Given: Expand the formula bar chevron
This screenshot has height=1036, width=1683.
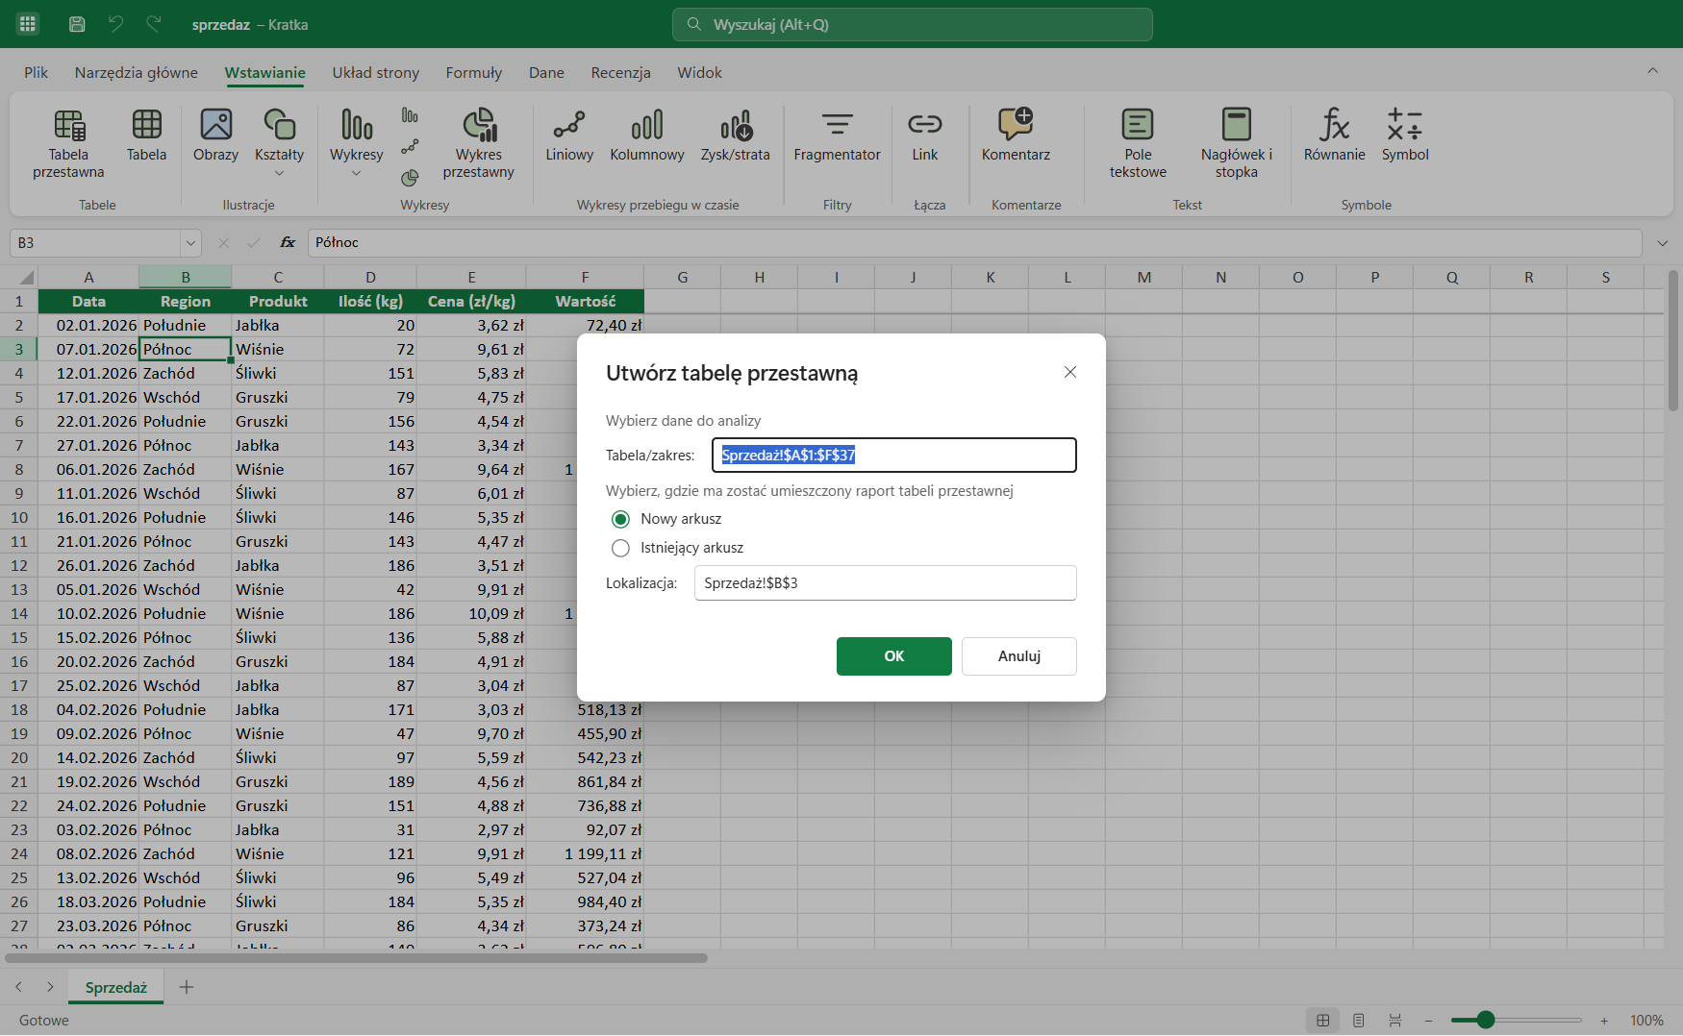Looking at the screenshot, I should 1662,243.
